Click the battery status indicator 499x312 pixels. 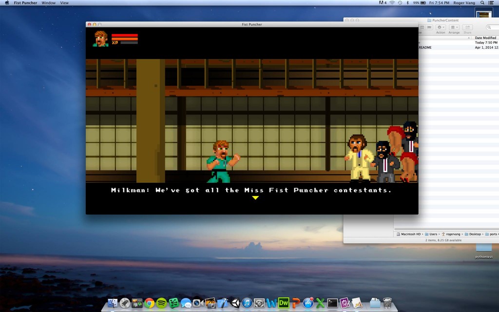420,2
